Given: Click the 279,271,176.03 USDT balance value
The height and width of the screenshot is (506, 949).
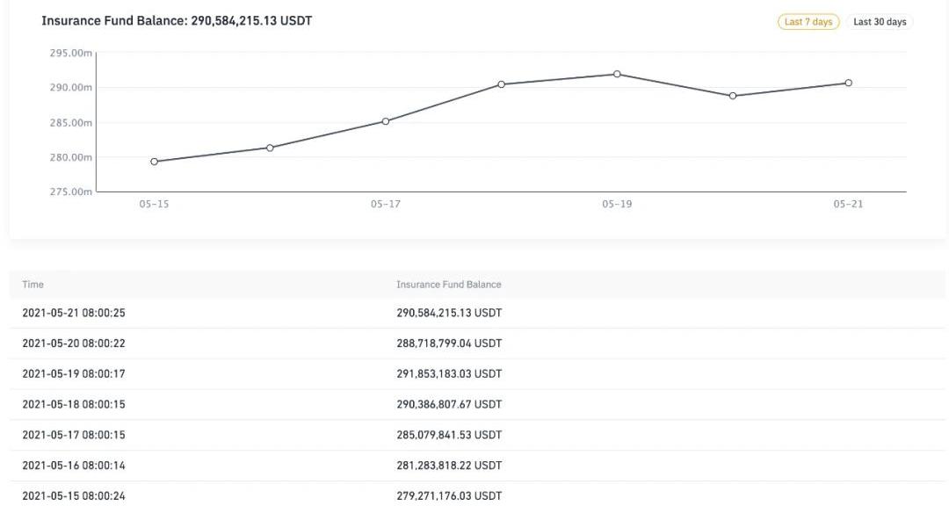Looking at the screenshot, I should click(x=448, y=496).
